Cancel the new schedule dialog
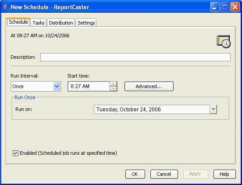 (164, 174)
